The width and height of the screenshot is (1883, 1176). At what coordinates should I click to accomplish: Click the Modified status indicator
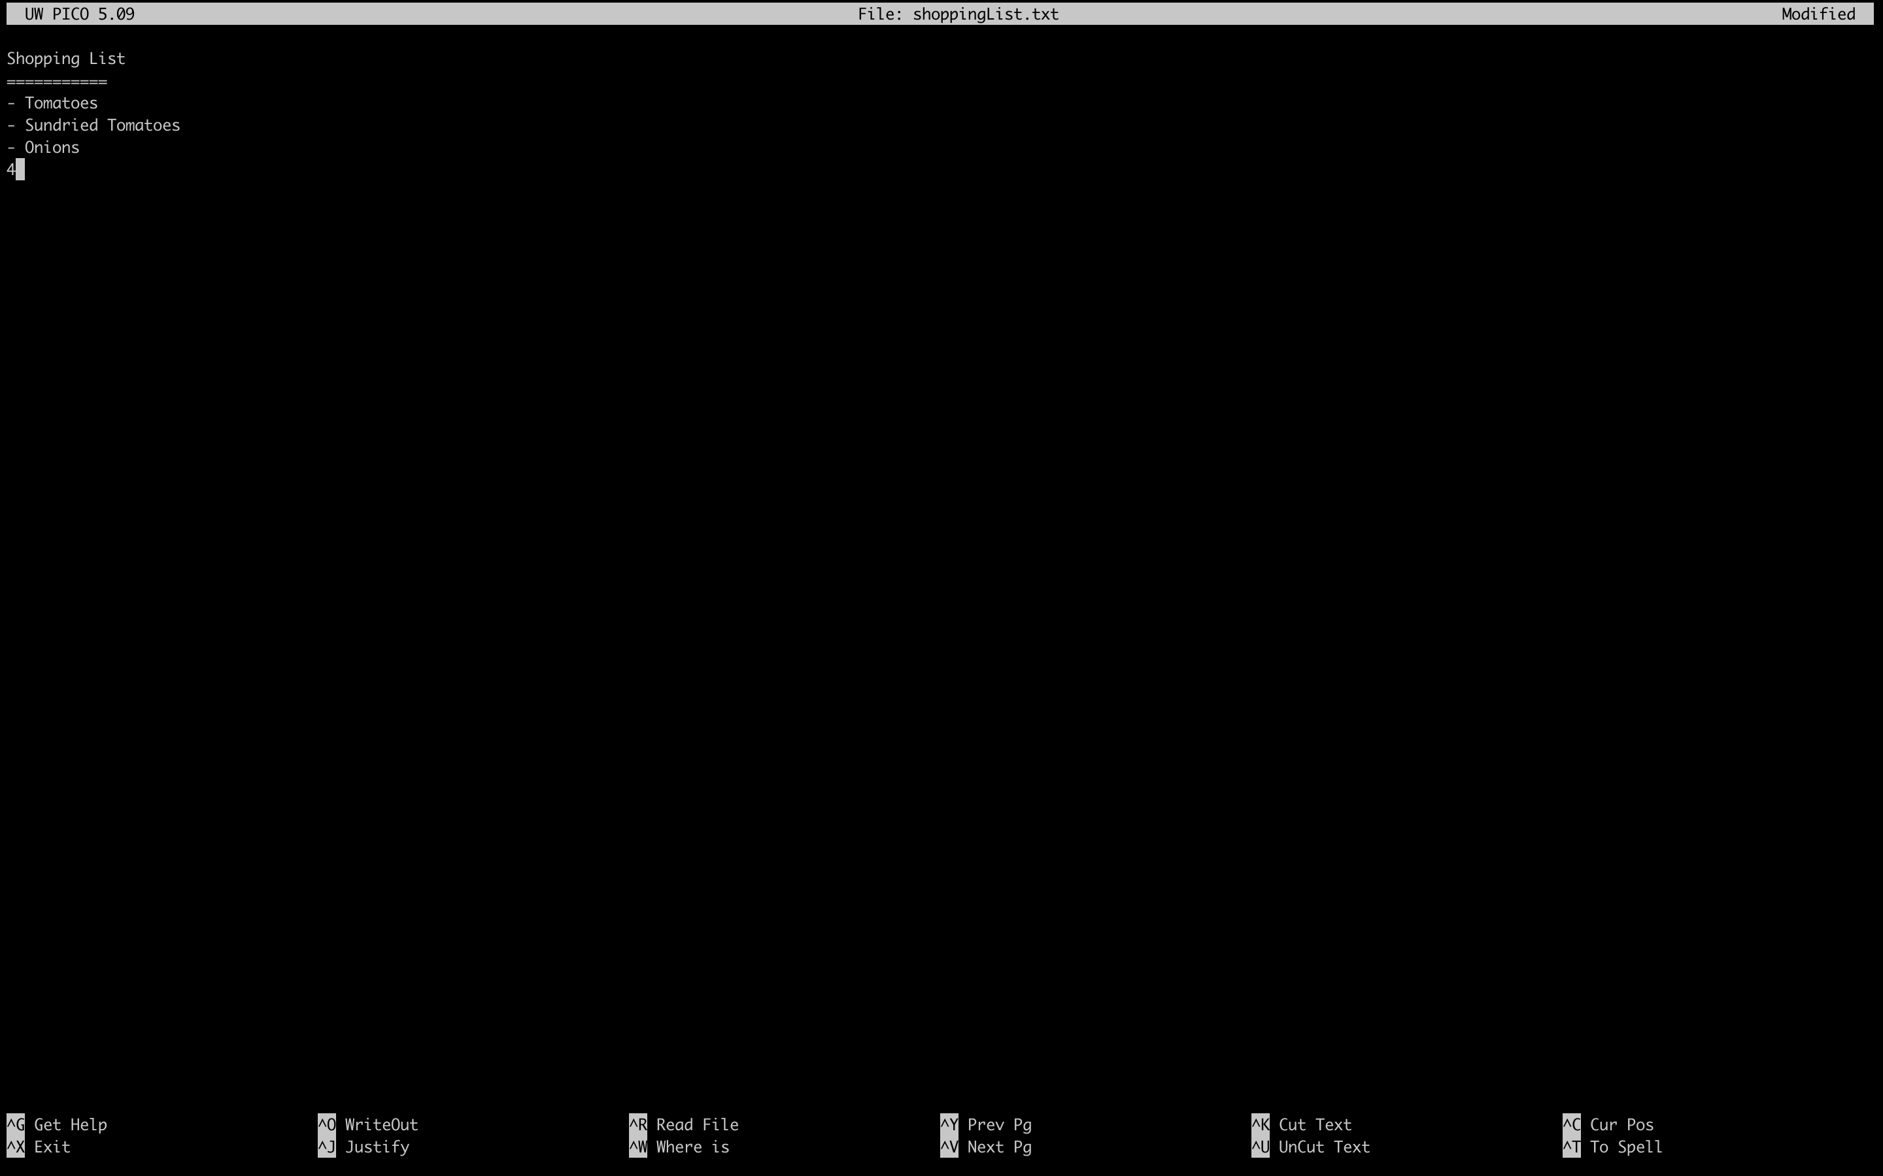click(x=1818, y=14)
